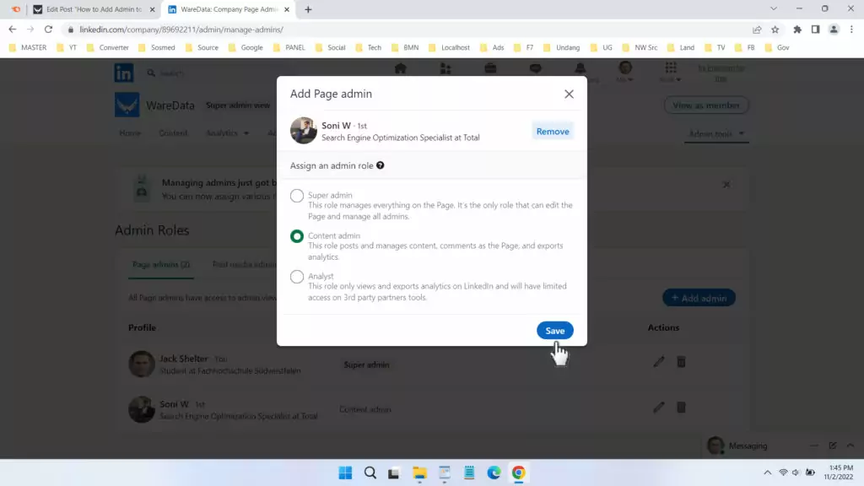Image resolution: width=864 pixels, height=486 pixels.
Task: Choose the Analyst role radio button
Action: (x=296, y=277)
